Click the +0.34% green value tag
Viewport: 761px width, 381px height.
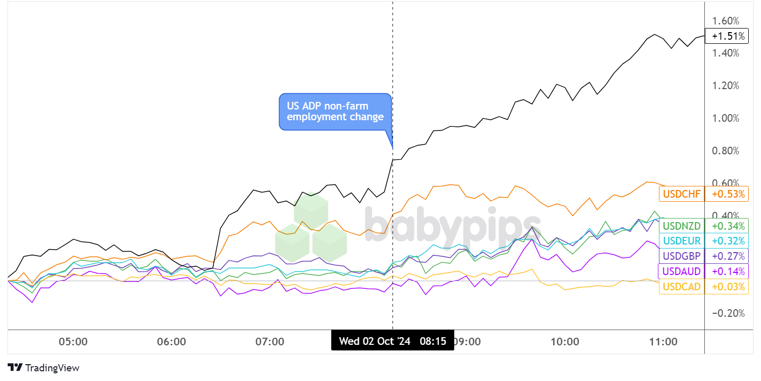pyautogui.click(x=726, y=225)
